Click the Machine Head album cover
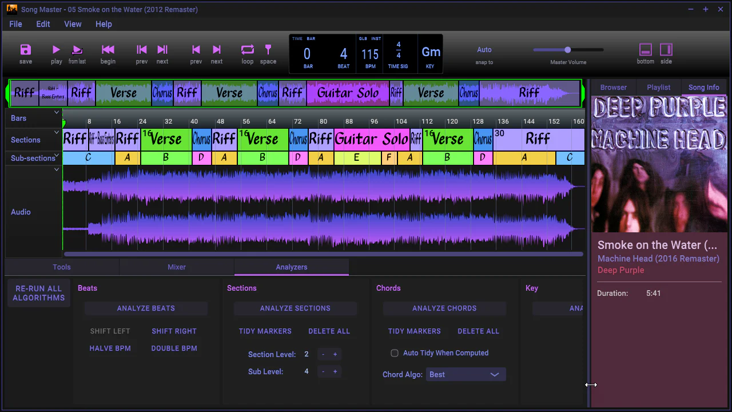732x412 pixels. pyautogui.click(x=659, y=164)
